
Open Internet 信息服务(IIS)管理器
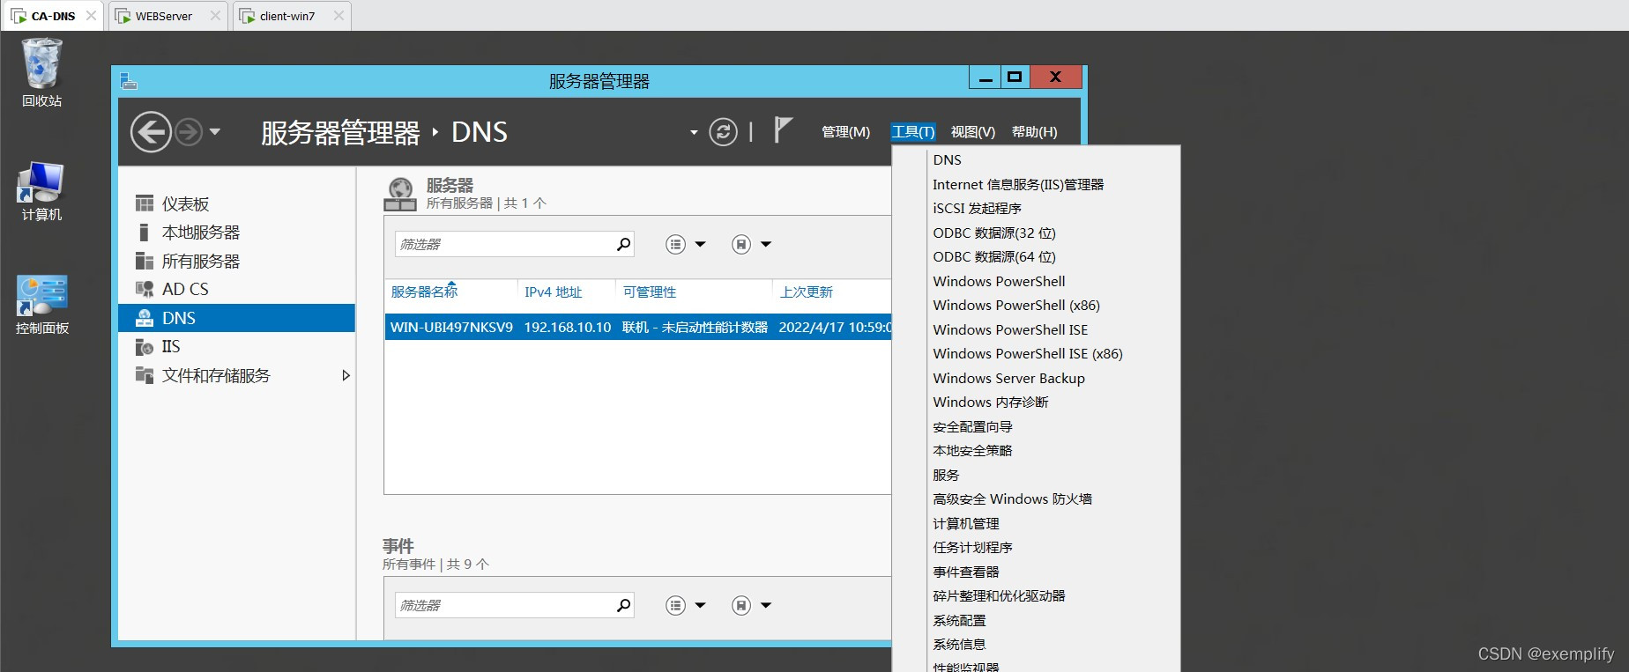(1018, 184)
